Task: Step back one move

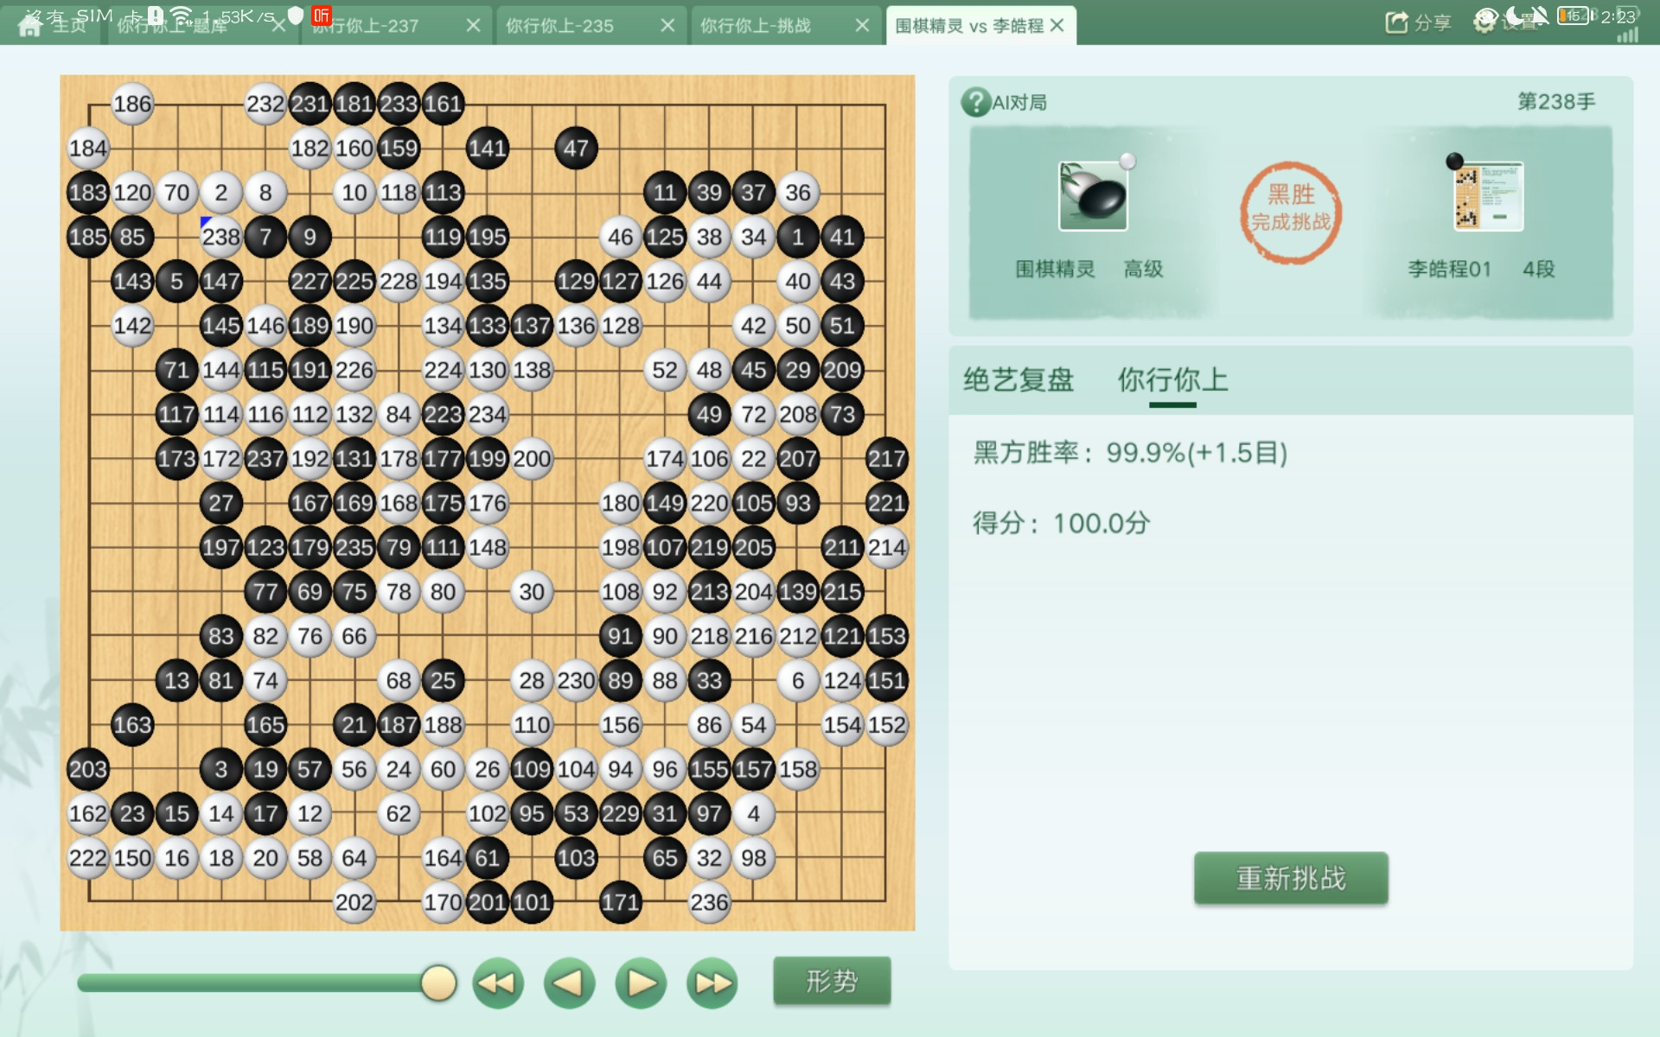Action: pyautogui.click(x=569, y=983)
